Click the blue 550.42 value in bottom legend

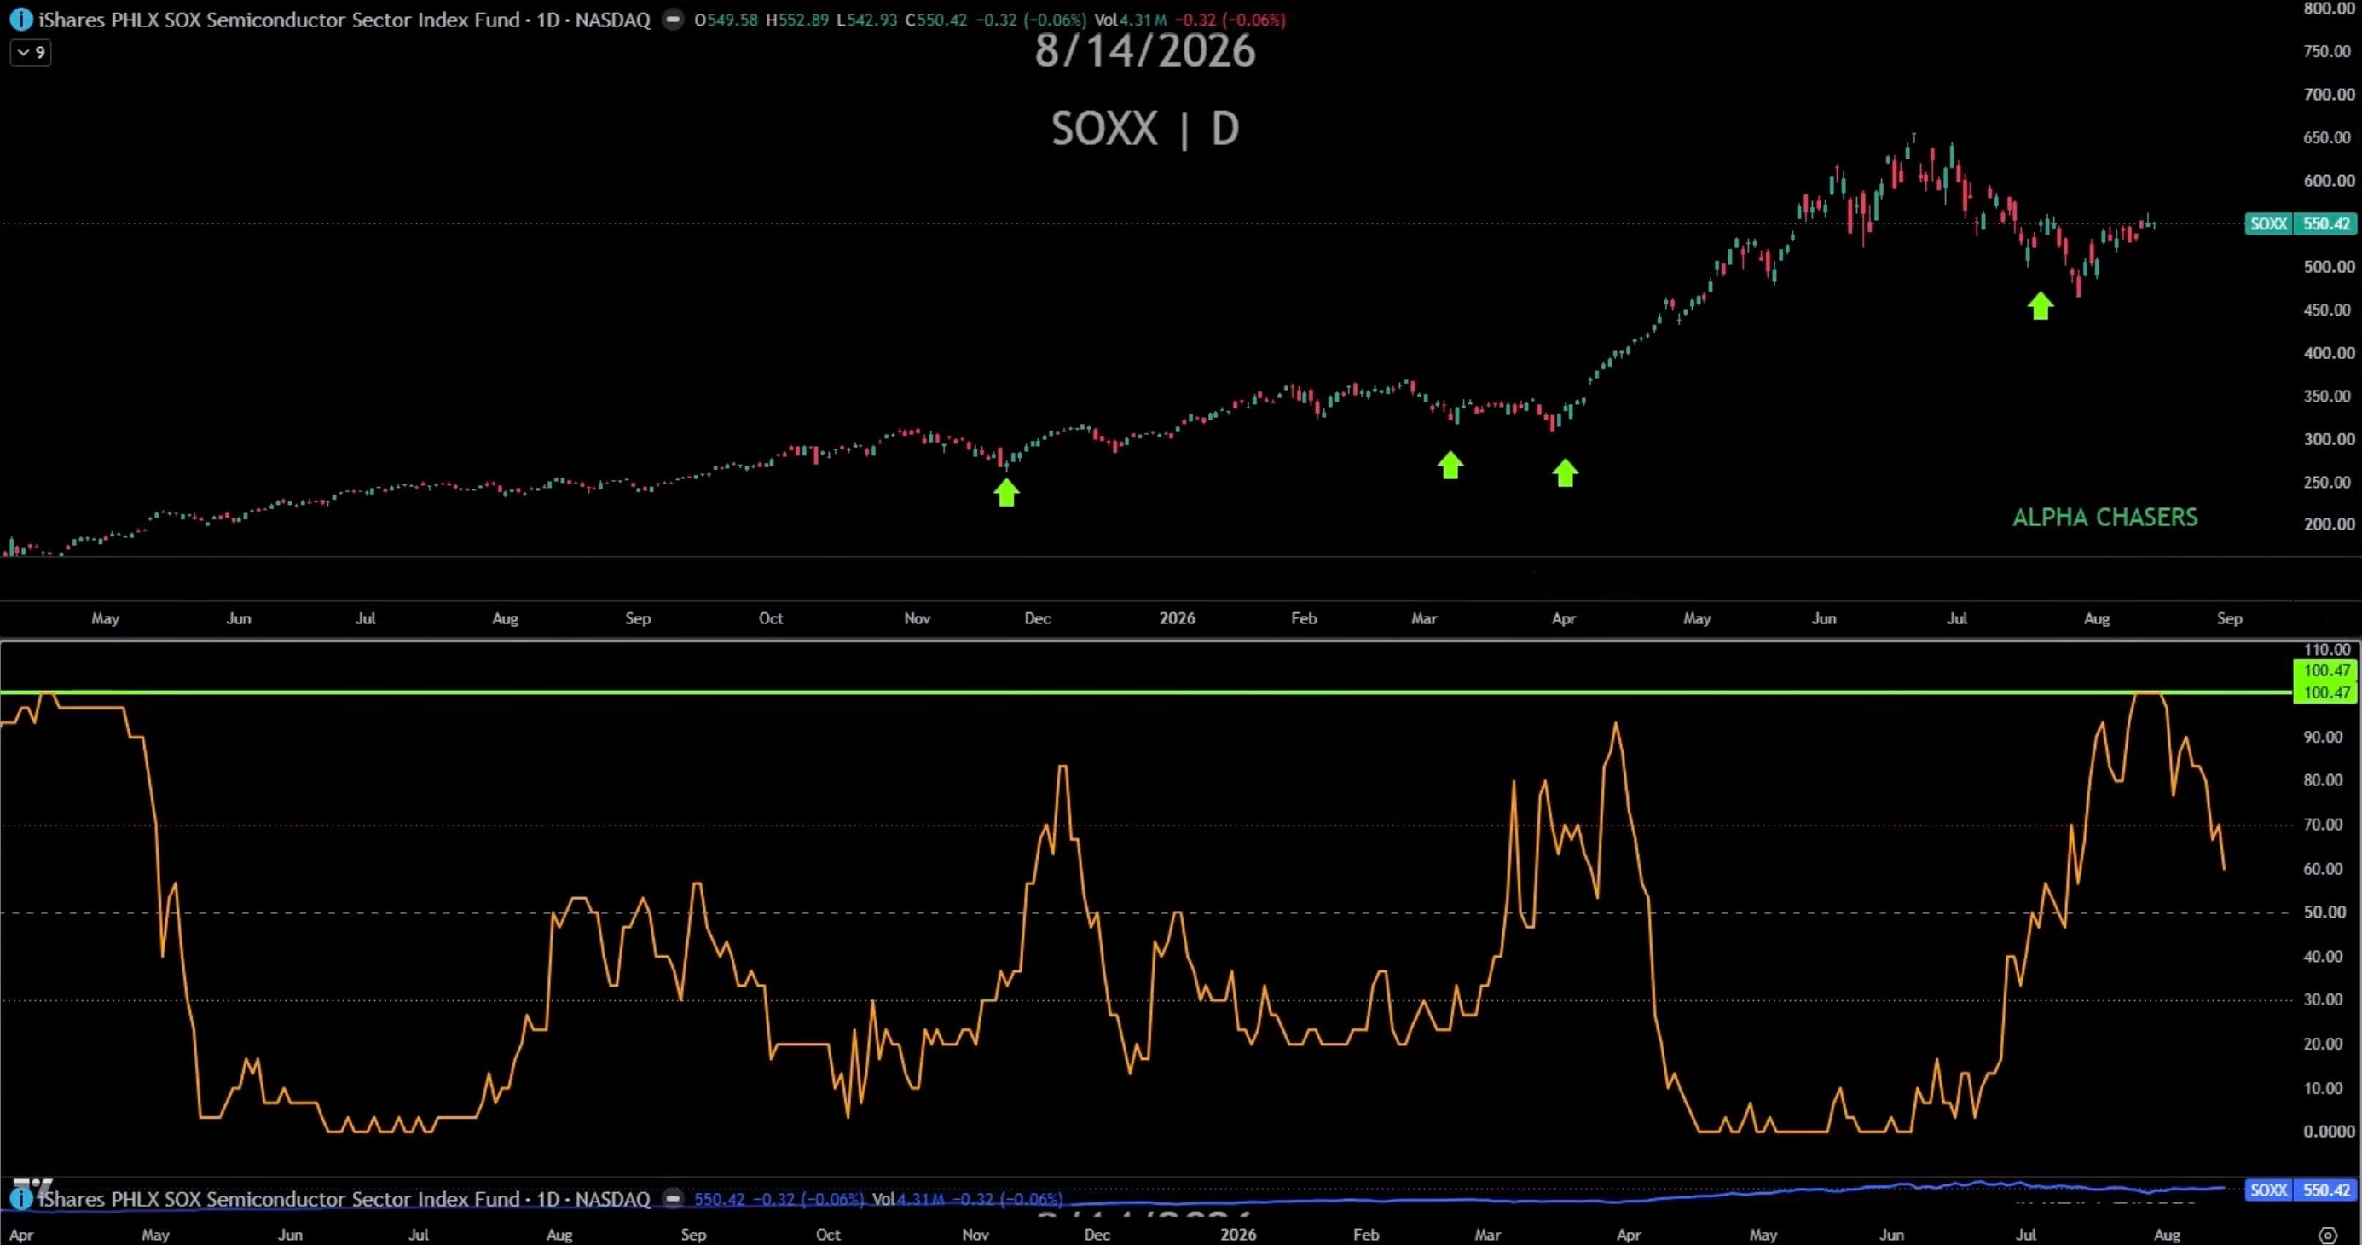[720, 1198]
